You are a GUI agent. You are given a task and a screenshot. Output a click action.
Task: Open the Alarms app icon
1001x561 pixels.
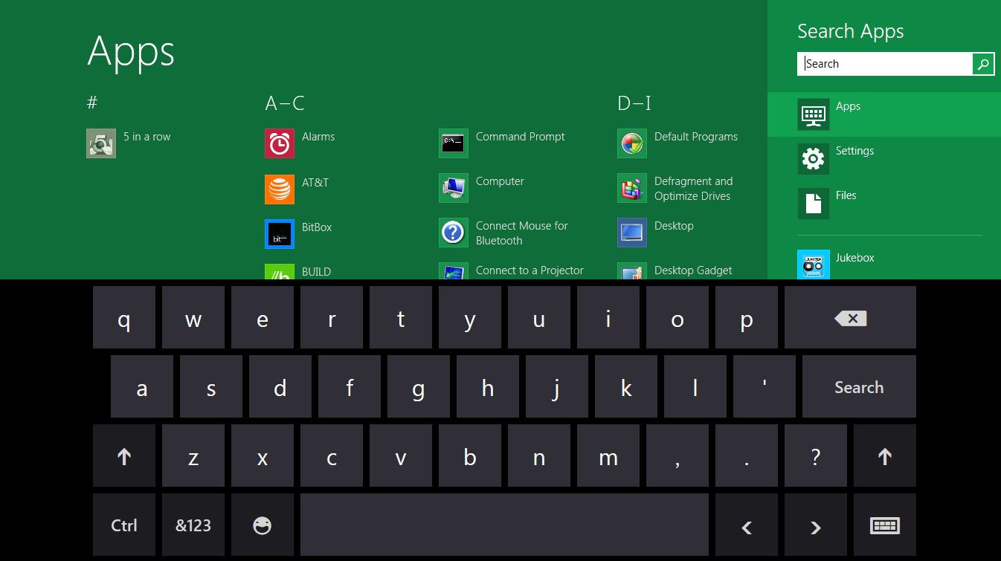(280, 143)
